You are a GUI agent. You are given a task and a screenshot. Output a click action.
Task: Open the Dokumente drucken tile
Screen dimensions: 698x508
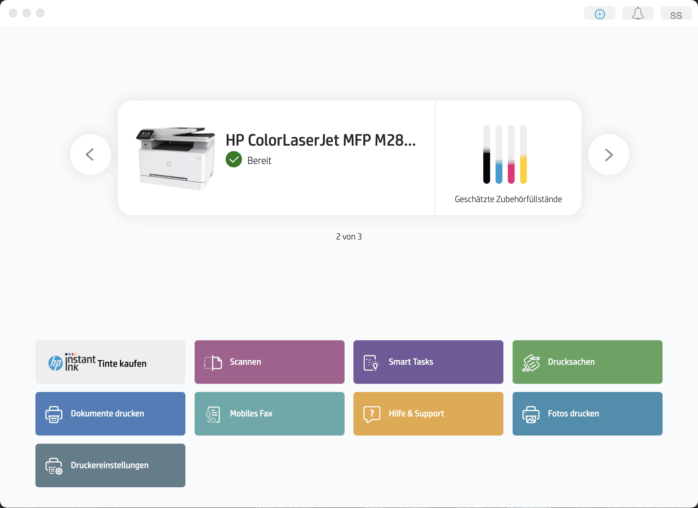pyautogui.click(x=110, y=414)
